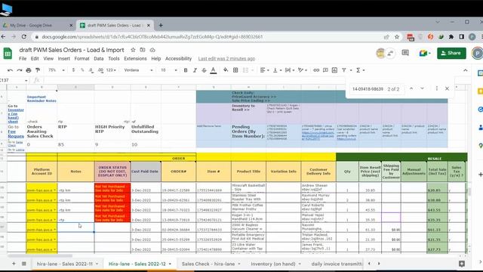Open last edit version history link
This screenshot has height=272, width=483.
(x=226, y=59)
